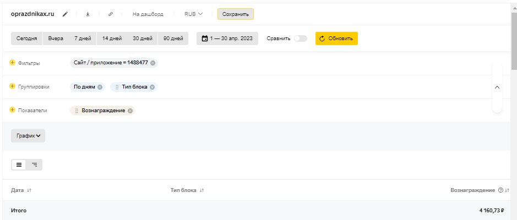Add a metric with the Показатели plus icon
Screen dimensions: 517x220
click(12, 110)
